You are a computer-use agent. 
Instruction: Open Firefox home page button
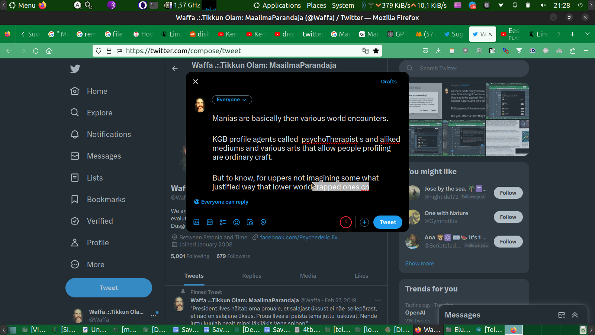[x=49, y=51]
